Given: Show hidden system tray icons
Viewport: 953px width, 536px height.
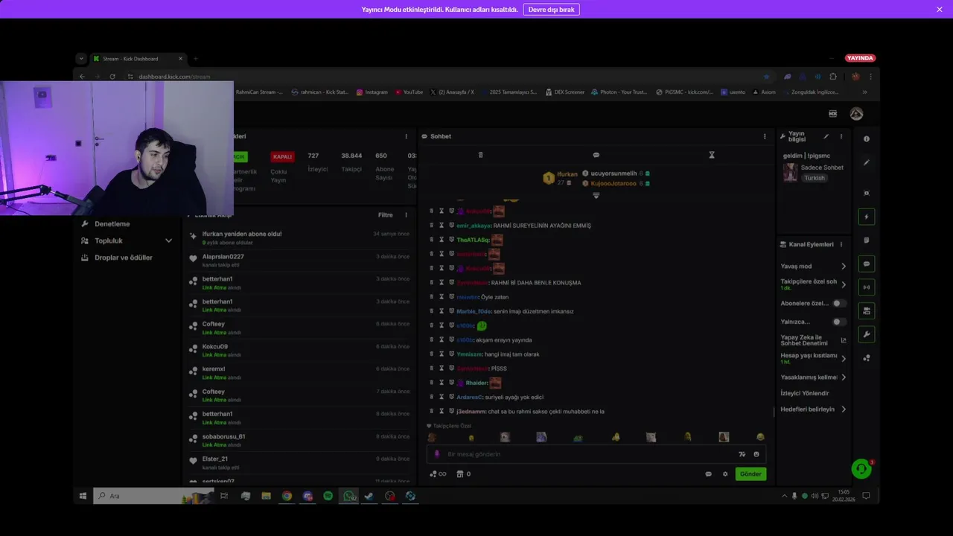Looking at the screenshot, I should pyautogui.click(x=784, y=496).
